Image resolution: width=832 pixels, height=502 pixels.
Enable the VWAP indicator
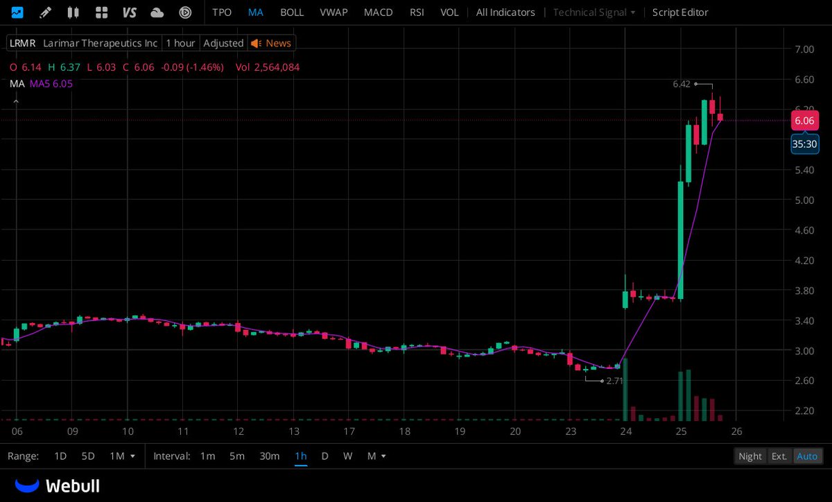click(x=334, y=12)
